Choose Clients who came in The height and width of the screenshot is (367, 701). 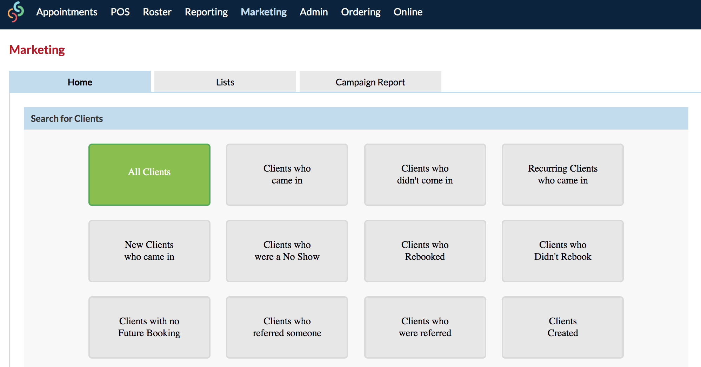coord(287,175)
